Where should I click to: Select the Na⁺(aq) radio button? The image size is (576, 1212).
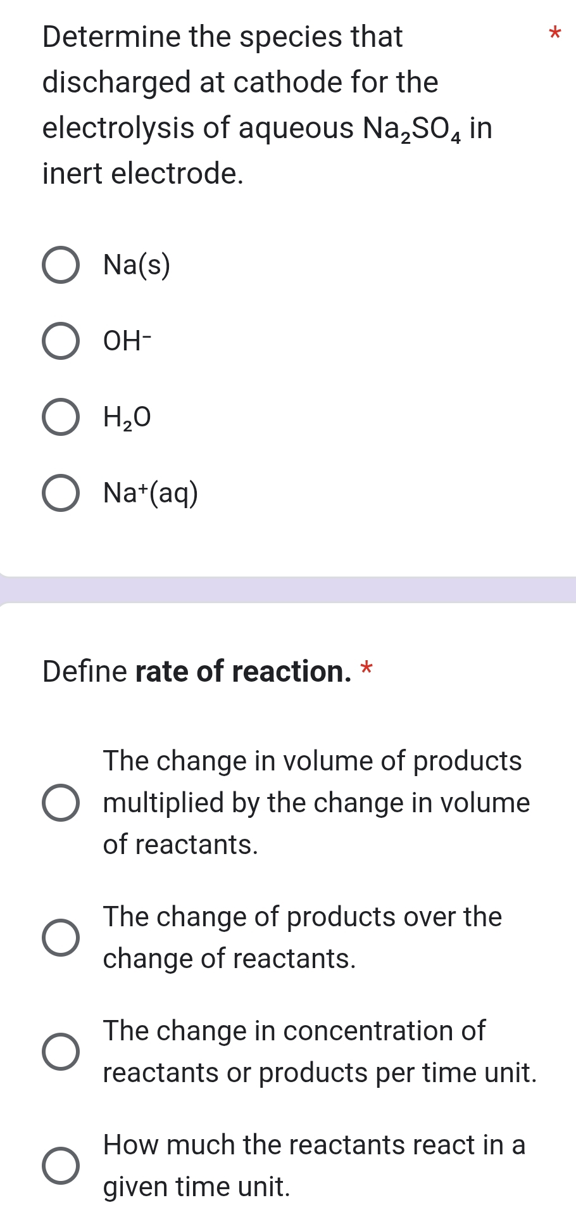click(x=61, y=494)
